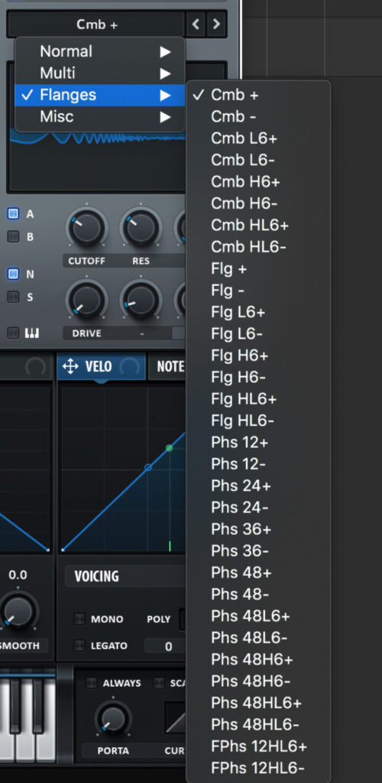This screenshot has height=783, width=382.
Task: Click the legato value field showing 0
Action: [166, 646]
